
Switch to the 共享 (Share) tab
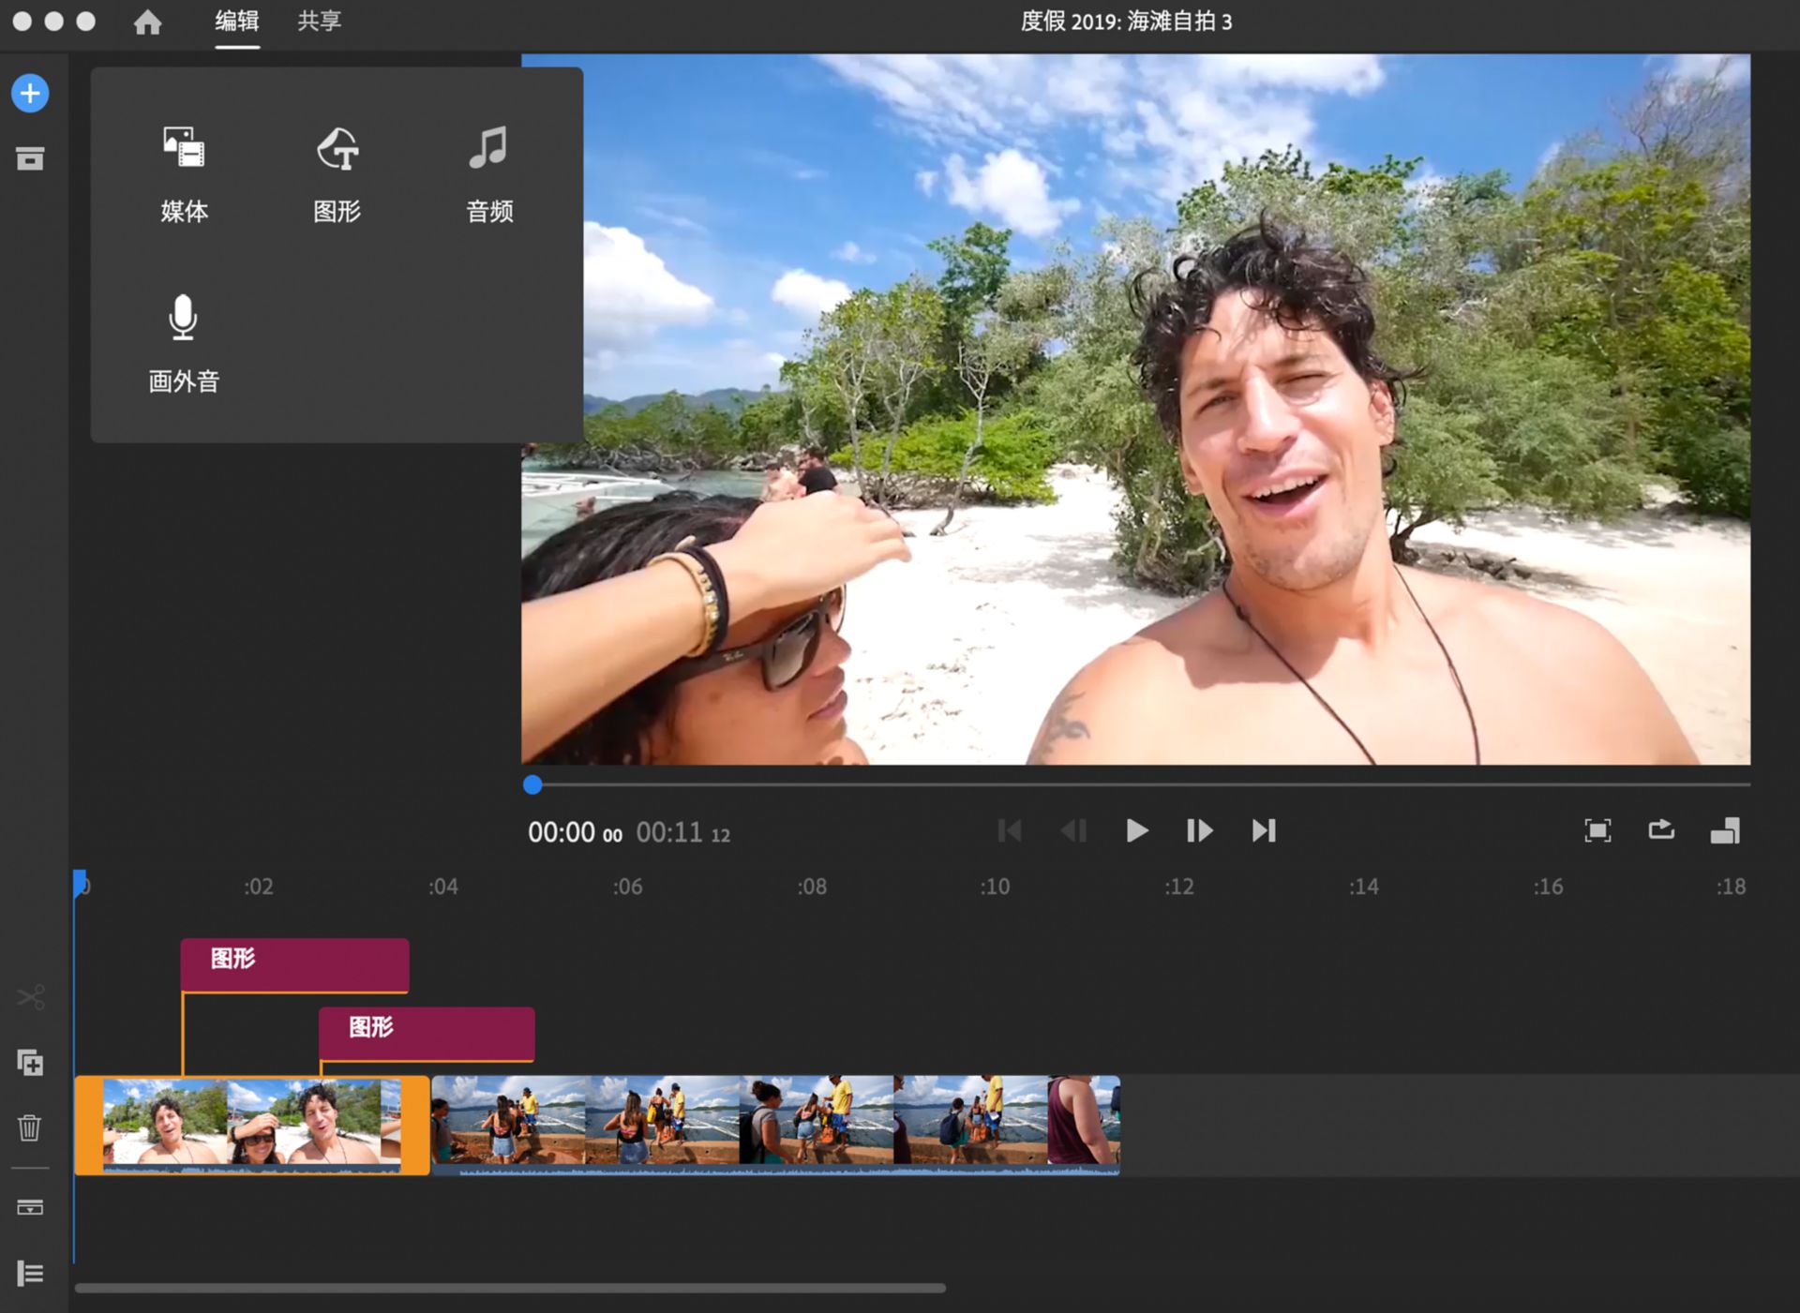(x=319, y=22)
